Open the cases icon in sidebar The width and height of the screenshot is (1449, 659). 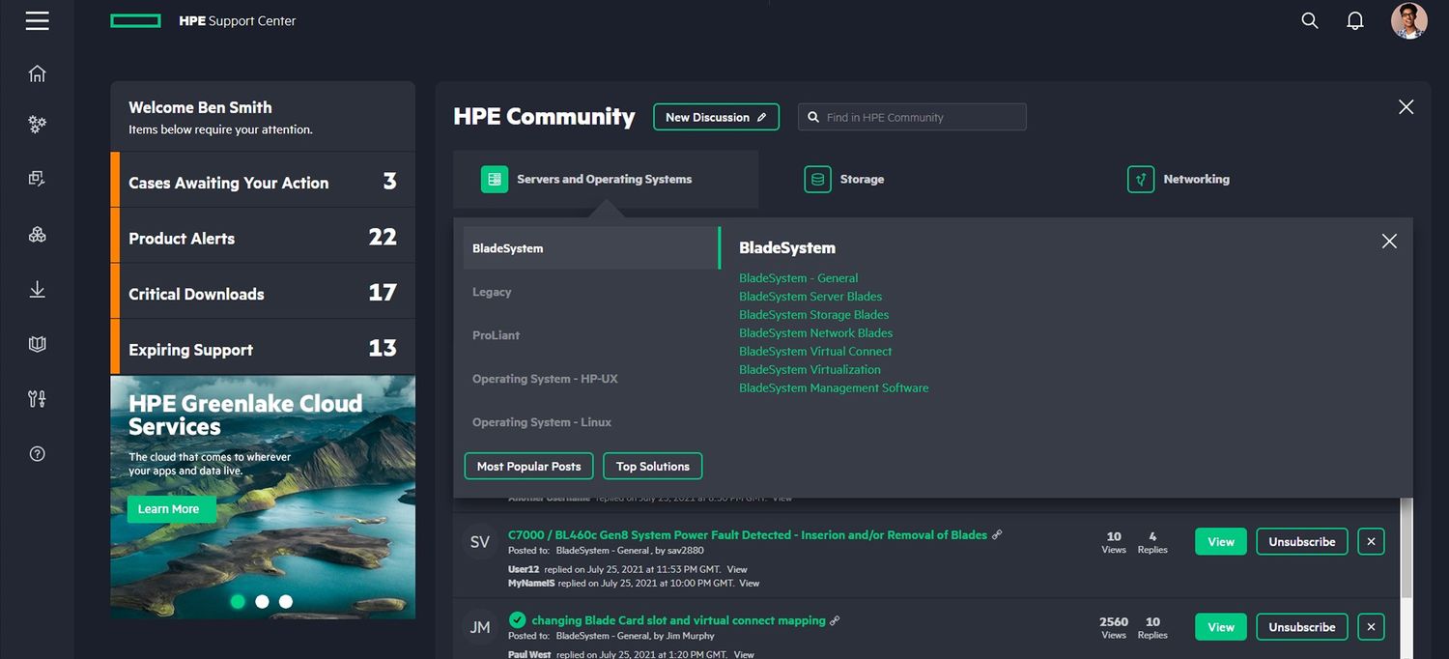[x=37, y=179]
